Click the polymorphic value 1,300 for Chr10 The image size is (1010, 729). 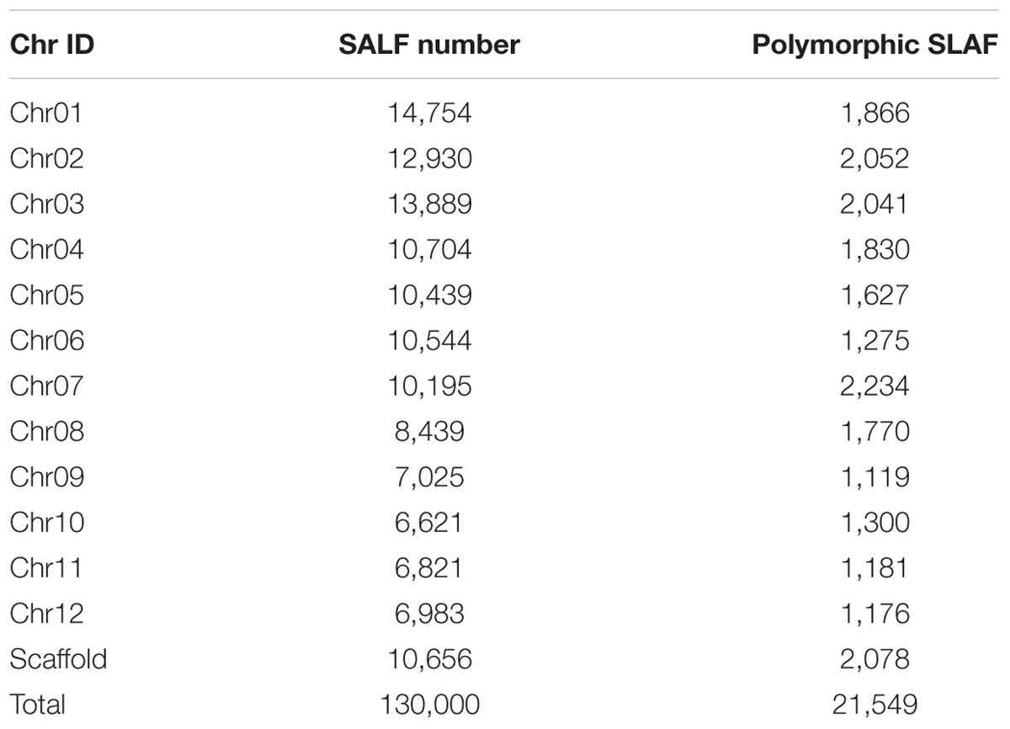click(x=875, y=522)
